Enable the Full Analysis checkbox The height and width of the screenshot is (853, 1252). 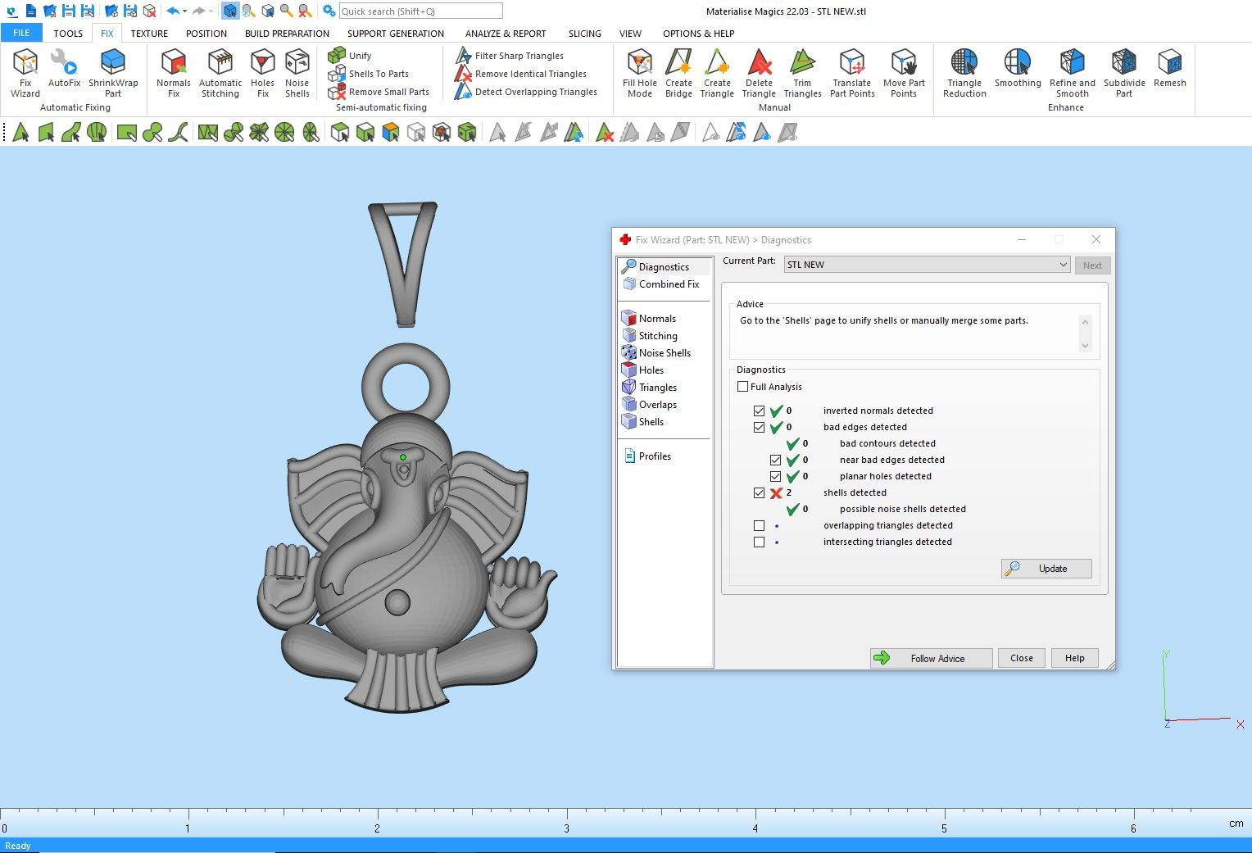tap(743, 387)
